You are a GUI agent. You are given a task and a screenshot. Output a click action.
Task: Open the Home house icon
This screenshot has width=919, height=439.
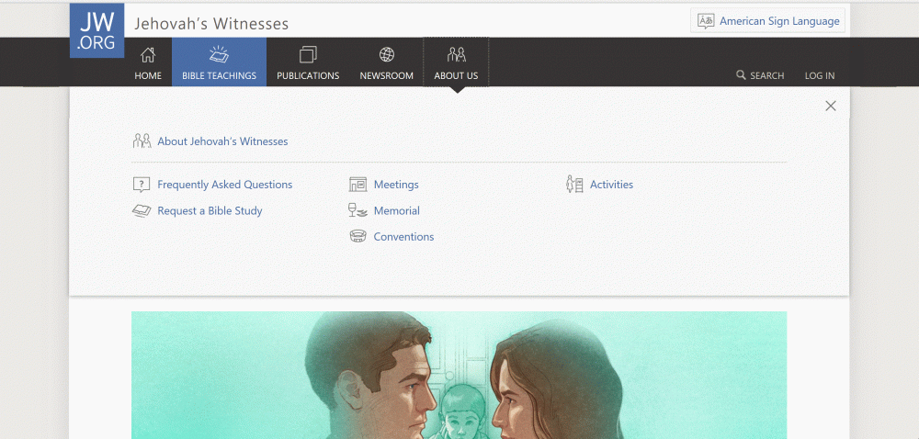click(148, 55)
